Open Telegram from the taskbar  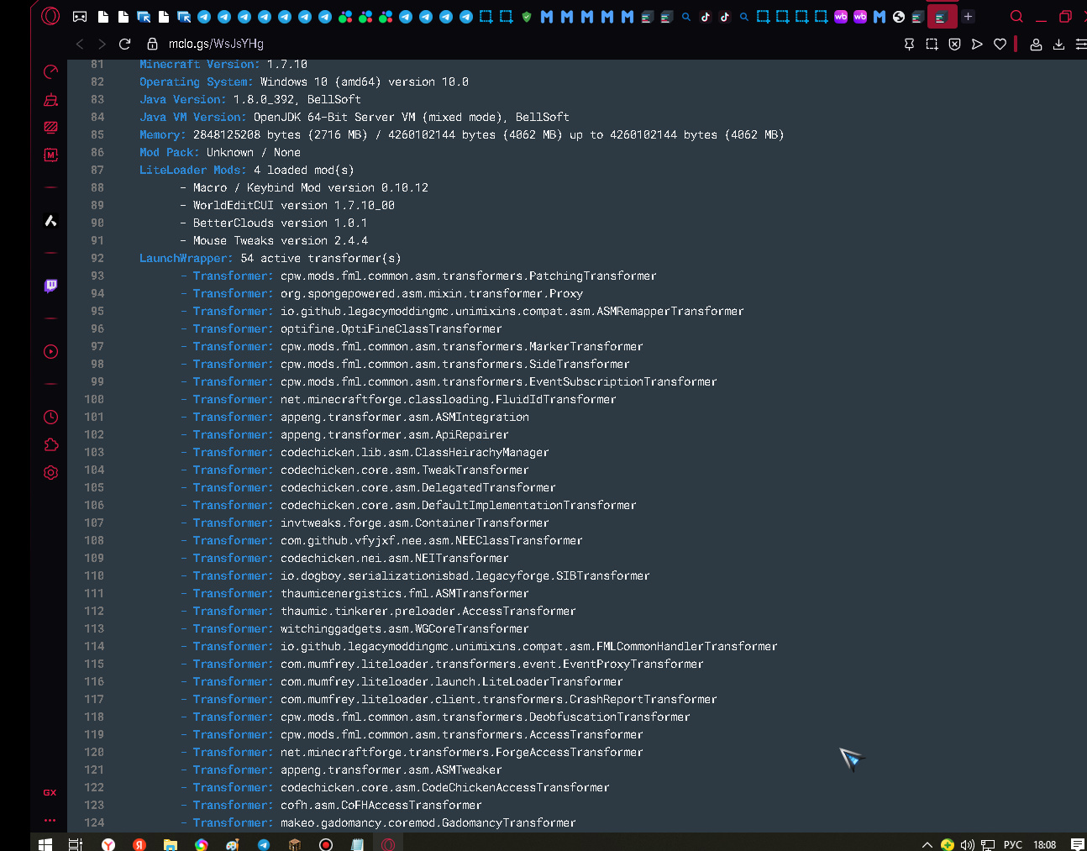point(264,844)
